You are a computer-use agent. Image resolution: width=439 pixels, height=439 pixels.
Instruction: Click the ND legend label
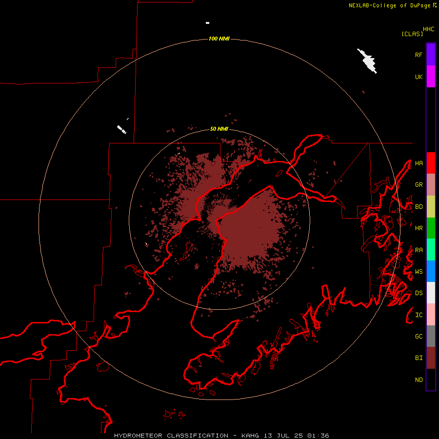click(x=419, y=380)
